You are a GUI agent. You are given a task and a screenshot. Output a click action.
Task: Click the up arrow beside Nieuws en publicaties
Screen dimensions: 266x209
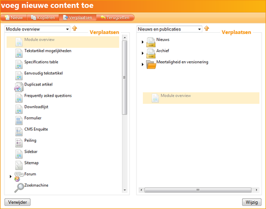point(206,28)
